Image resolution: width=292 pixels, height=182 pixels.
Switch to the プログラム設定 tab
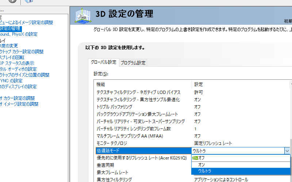click(133, 63)
